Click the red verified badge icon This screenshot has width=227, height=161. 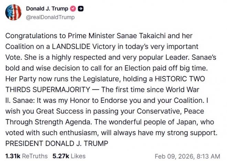coord(73,9)
